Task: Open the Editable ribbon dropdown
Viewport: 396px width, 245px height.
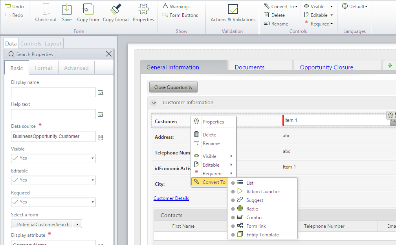Action: (x=318, y=15)
